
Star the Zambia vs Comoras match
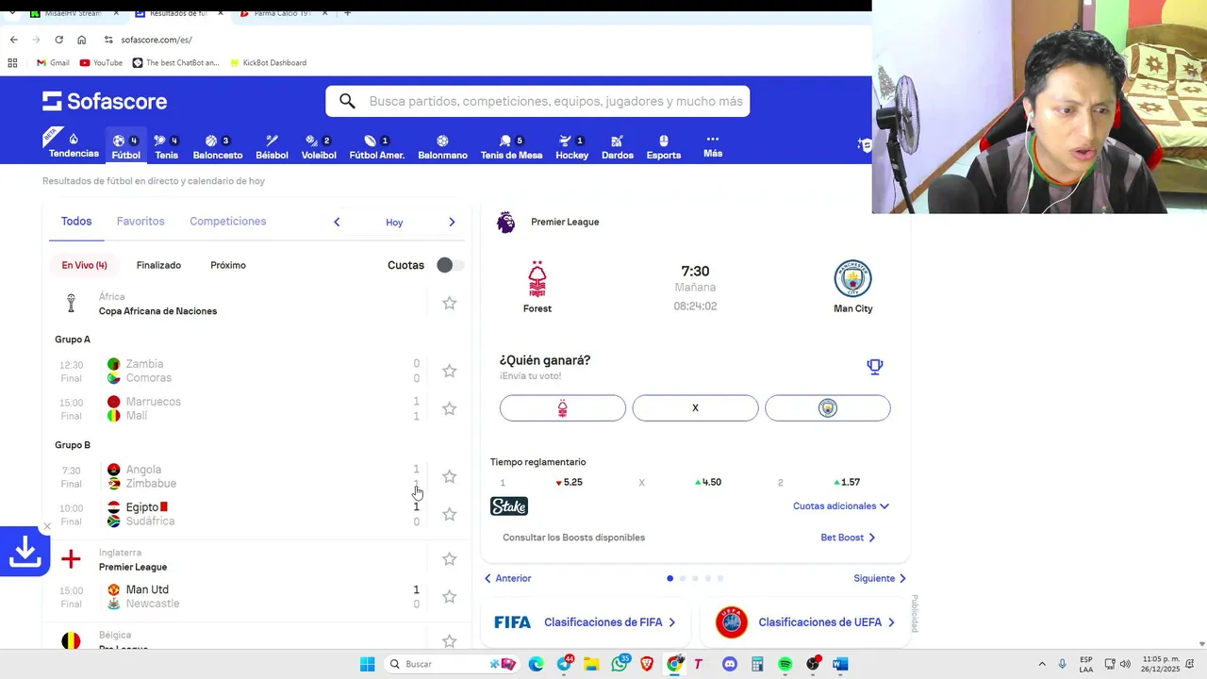[449, 371]
